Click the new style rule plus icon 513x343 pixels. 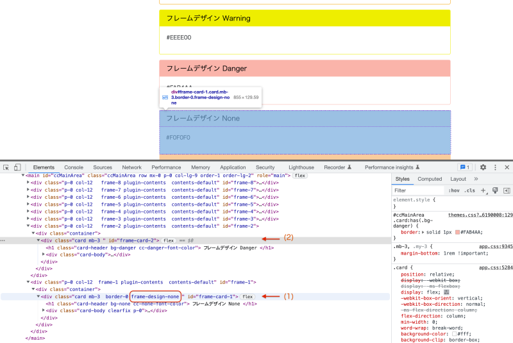click(x=484, y=190)
